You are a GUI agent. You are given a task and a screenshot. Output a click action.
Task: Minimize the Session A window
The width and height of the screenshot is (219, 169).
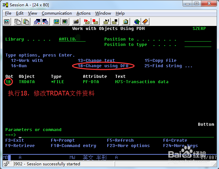point(188,4)
